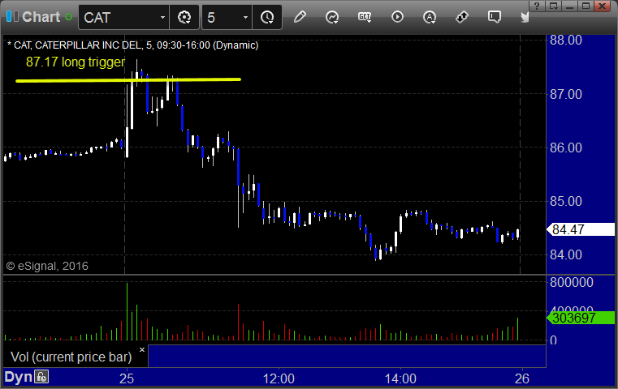Click the 12:00 time axis label
Viewport: 618px width, 389px height.
(x=279, y=378)
